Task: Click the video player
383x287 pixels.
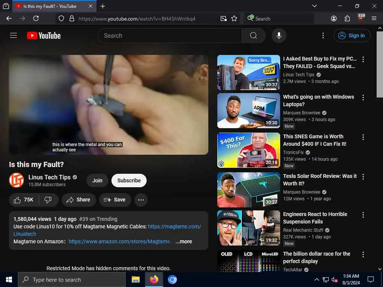Action: coord(108,105)
